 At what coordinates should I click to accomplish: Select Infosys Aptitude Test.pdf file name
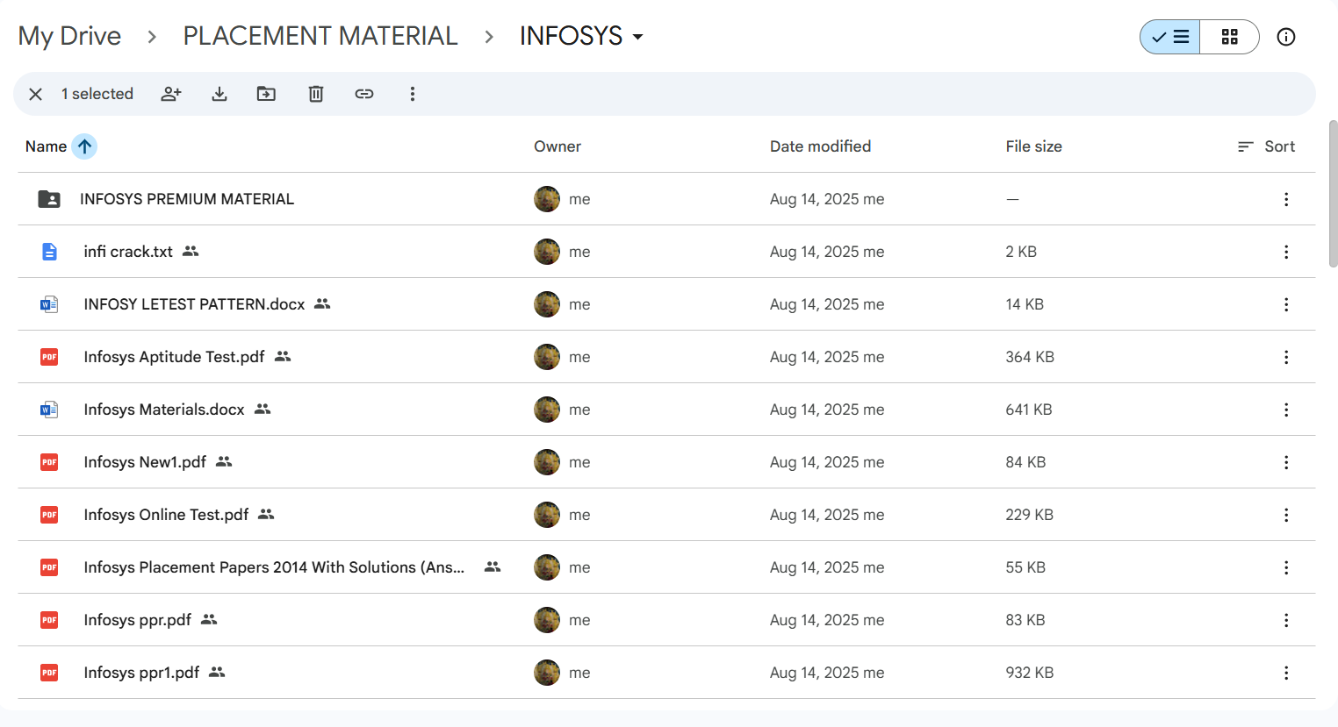tap(174, 357)
